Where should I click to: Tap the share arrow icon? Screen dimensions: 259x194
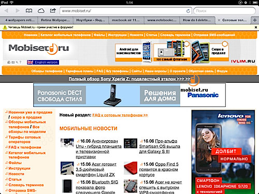tap(53, 10)
